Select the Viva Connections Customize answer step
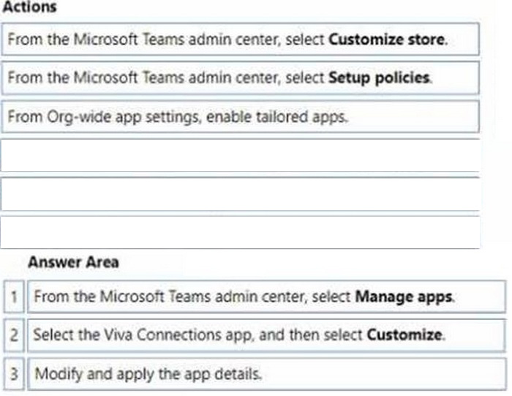 point(266,335)
